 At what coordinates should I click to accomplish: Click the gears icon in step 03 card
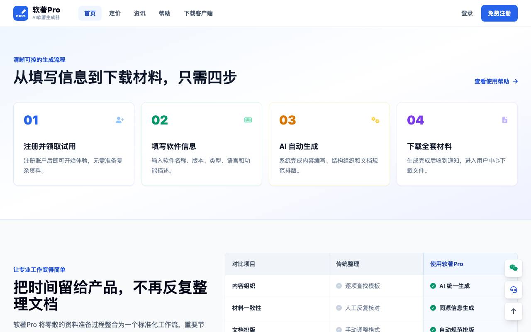[375, 120]
